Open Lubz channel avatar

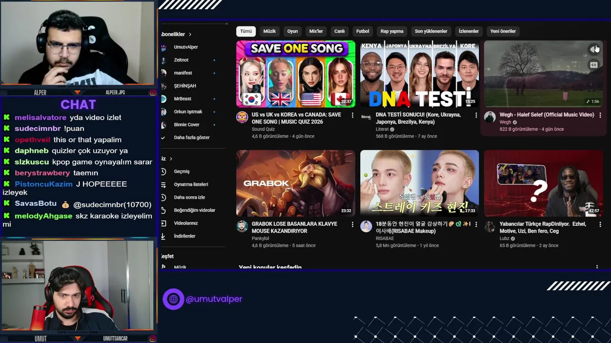[490, 226]
